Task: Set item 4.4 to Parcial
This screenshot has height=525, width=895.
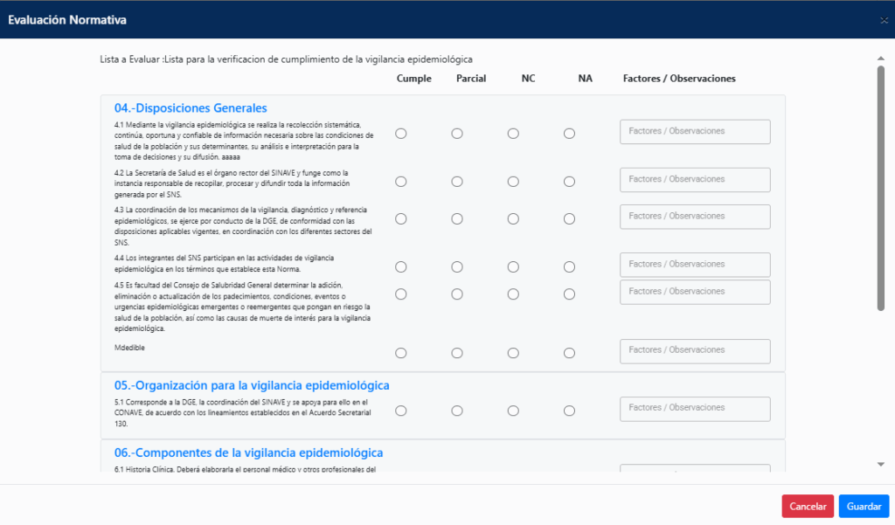Action: [x=457, y=267]
